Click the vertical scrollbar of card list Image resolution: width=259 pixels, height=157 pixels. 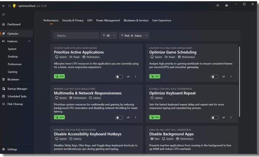[239, 81]
